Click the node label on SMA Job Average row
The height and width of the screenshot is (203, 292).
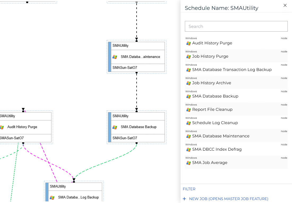click(x=284, y=158)
